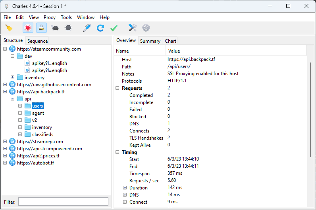
Task: Click the api folder icon
Action: click(x=20, y=98)
